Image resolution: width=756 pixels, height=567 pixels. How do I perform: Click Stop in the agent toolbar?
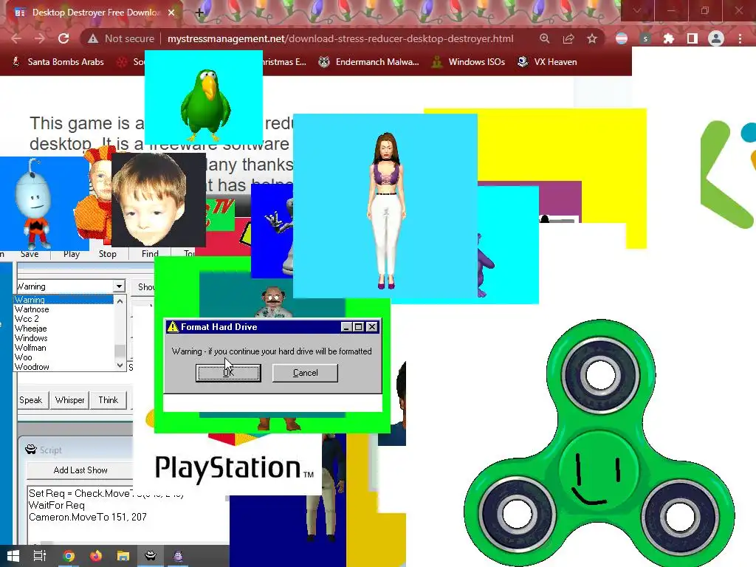click(108, 254)
